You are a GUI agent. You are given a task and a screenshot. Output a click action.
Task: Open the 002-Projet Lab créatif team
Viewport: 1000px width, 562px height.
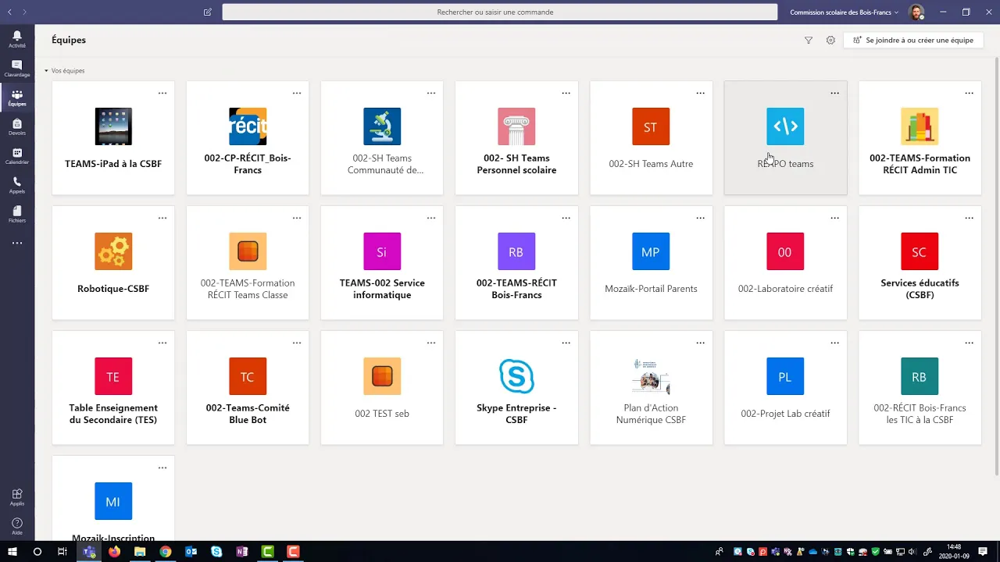coord(785,388)
